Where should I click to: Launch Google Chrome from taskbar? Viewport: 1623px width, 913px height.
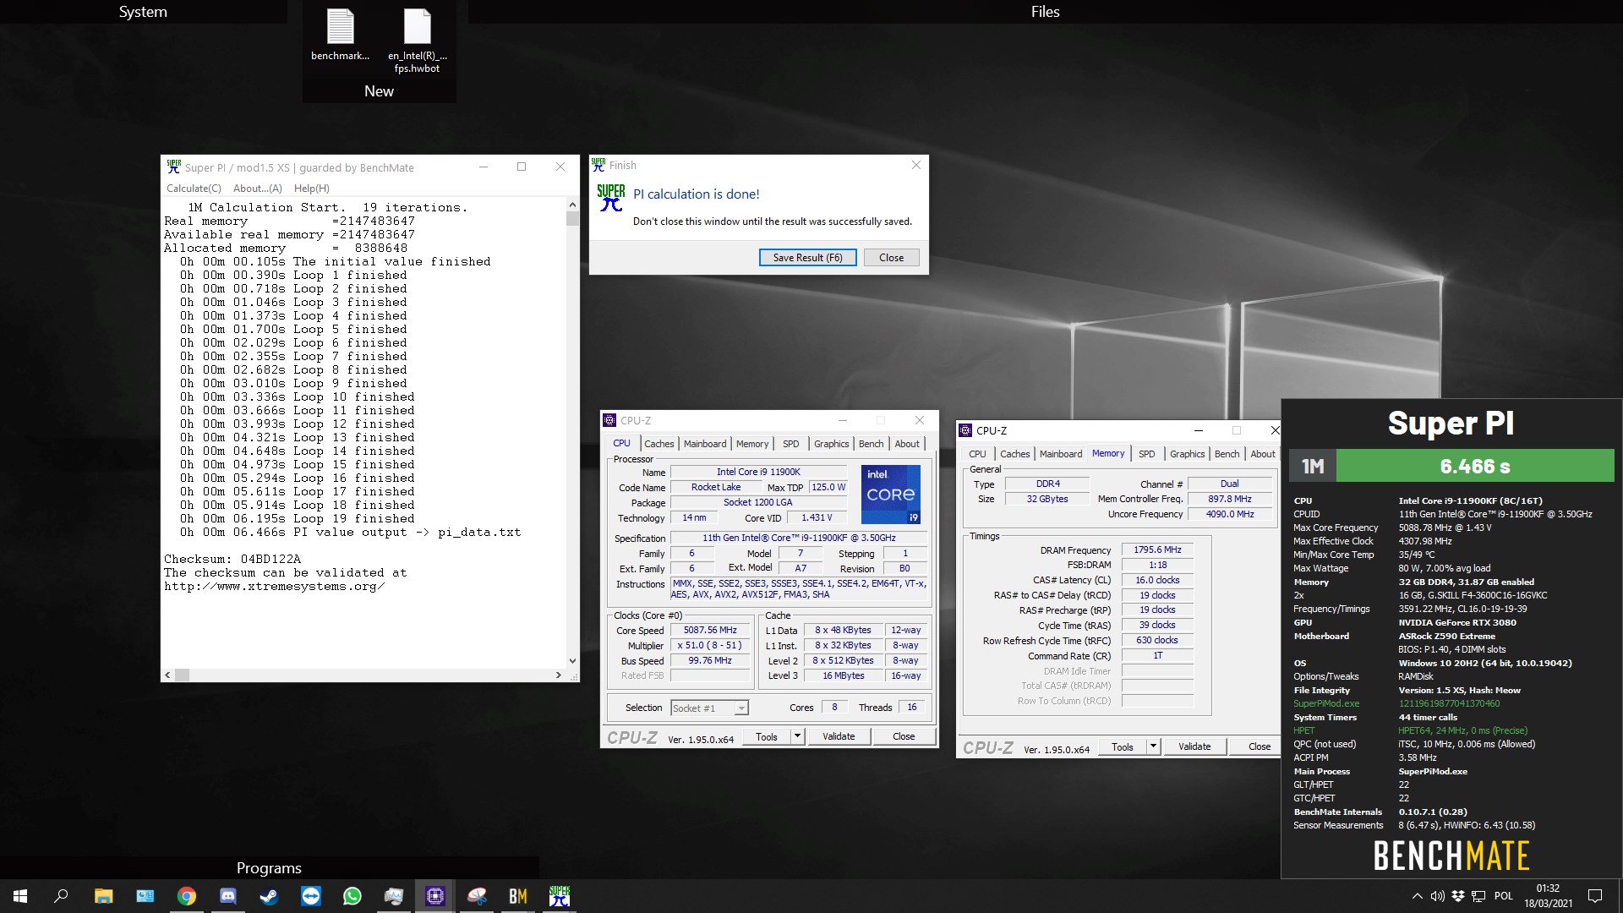(186, 896)
